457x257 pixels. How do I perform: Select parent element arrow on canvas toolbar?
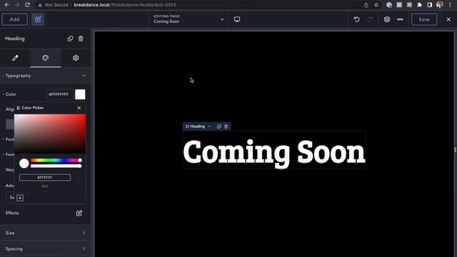(x=209, y=126)
